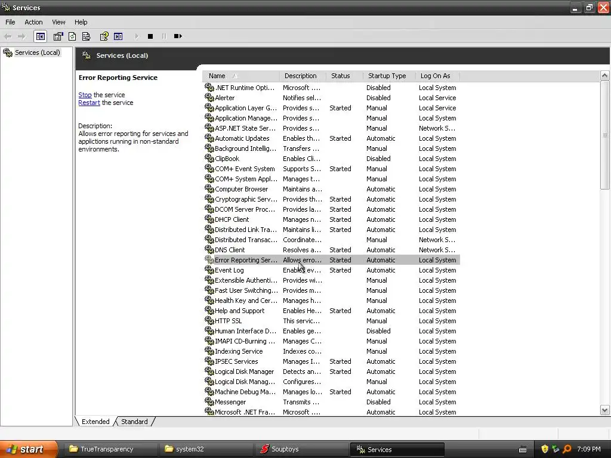Image resolution: width=611 pixels, height=458 pixels.
Task: Open the Help menu
Action: tap(81, 22)
